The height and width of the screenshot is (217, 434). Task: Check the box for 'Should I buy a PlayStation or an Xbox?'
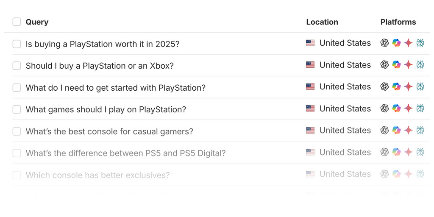coord(17,66)
